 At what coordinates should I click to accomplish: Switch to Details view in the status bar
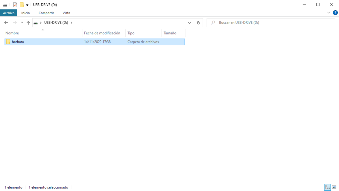click(327, 187)
